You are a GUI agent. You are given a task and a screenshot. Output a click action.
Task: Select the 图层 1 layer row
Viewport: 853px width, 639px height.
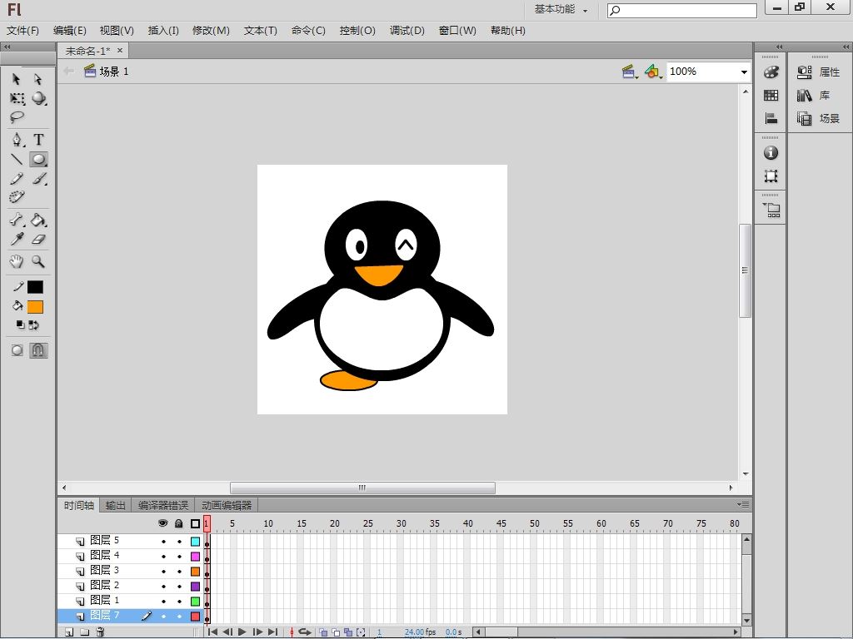tap(130, 601)
